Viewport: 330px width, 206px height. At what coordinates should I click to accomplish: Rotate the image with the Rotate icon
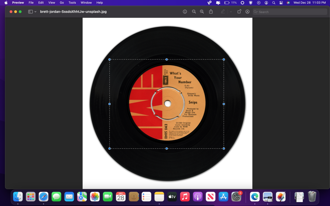[x=239, y=12]
